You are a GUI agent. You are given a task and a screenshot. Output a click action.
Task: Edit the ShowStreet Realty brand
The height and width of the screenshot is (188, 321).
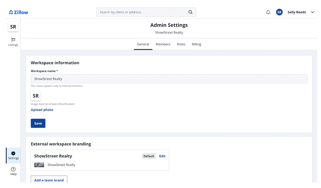click(162, 156)
